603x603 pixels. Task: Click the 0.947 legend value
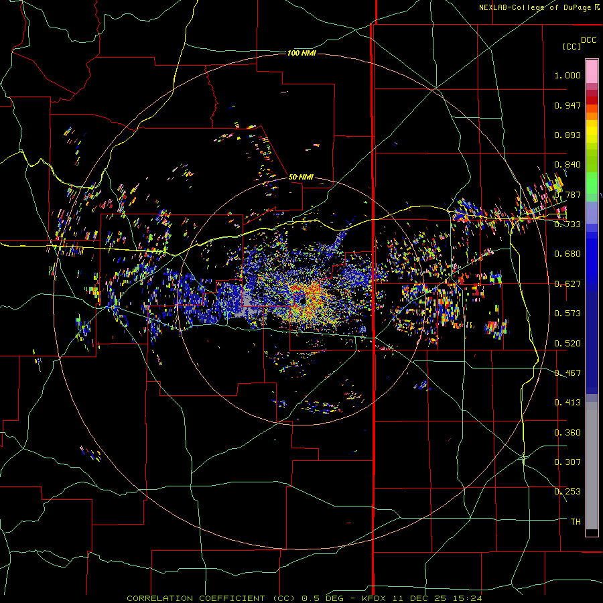(567, 105)
